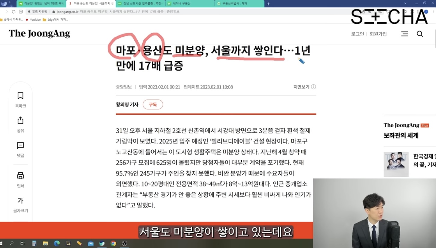Open comments via the 댓글 icon

click(x=20, y=146)
